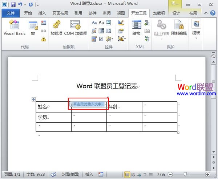Click the Word 联盟员工登记表 title

tap(107, 86)
